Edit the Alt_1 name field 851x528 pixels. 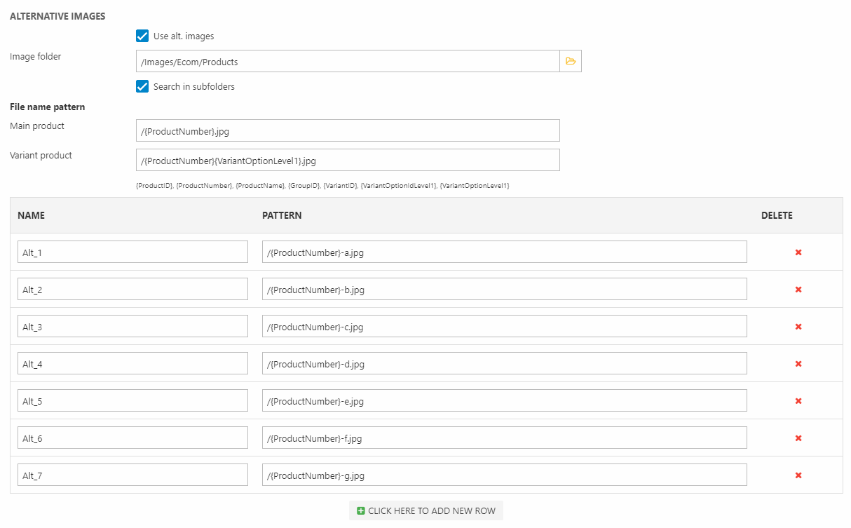pyautogui.click(x=132, y=252)
